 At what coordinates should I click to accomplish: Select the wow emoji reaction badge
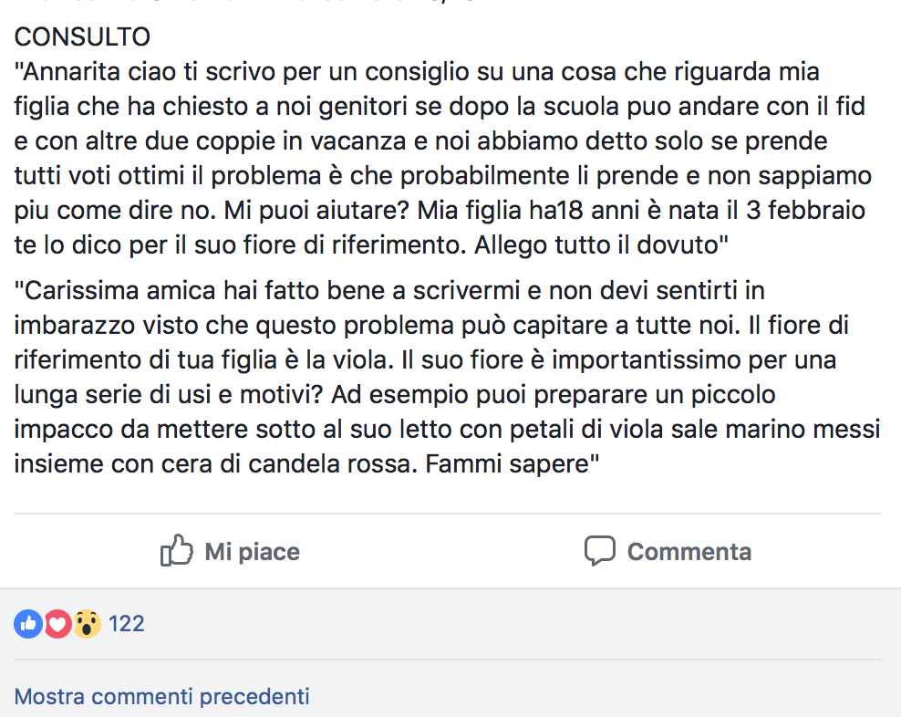87,624
